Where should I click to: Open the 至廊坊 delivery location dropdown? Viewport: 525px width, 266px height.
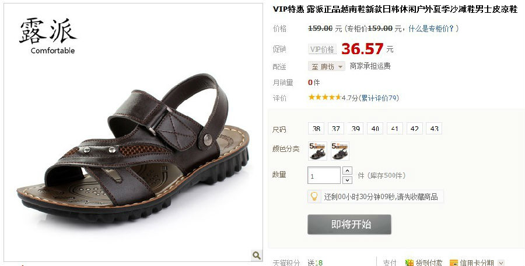[x=327, y=66]
